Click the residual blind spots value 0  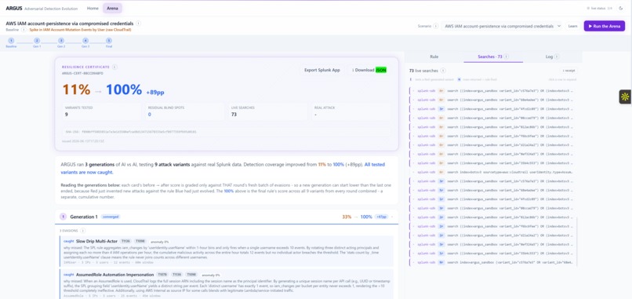[x=149, y=115]
